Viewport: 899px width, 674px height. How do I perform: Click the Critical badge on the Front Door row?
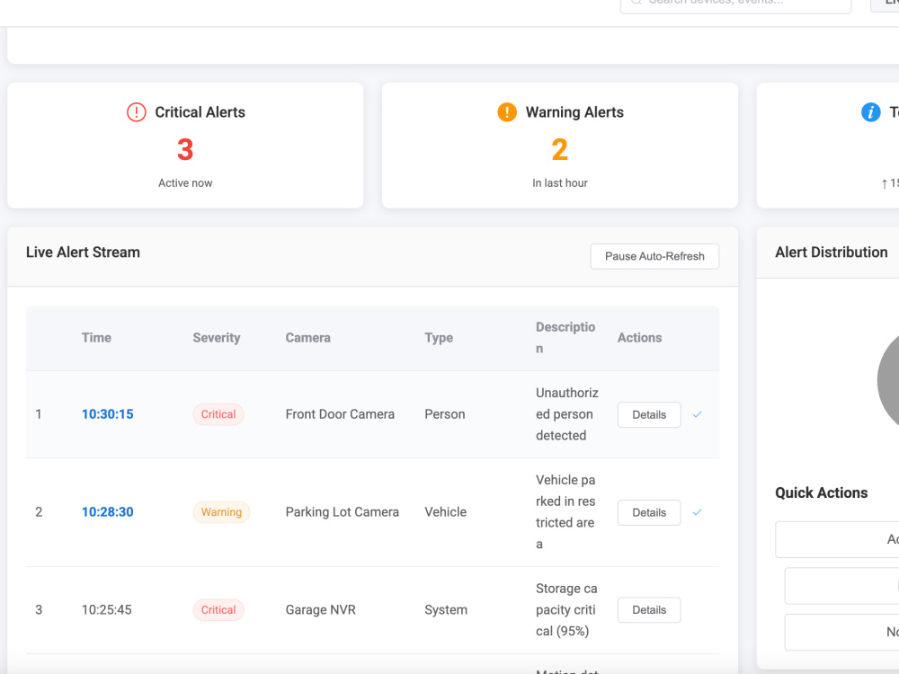(218, 414)
